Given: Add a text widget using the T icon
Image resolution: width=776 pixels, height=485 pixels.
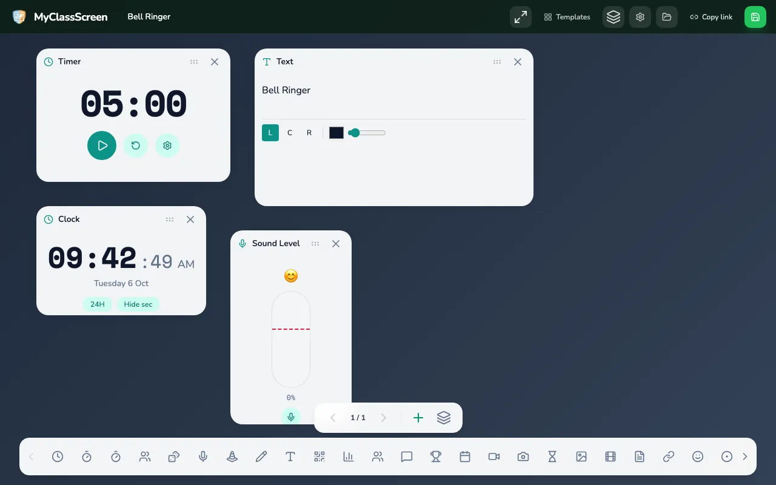Looking at the screenshot, I should point(290,457).
